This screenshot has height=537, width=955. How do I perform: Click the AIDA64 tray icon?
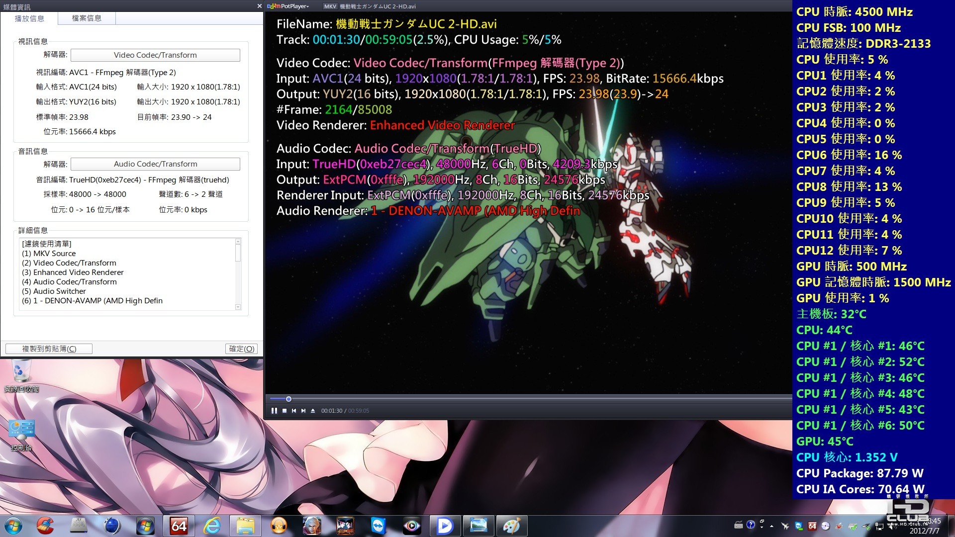[812, 526]
